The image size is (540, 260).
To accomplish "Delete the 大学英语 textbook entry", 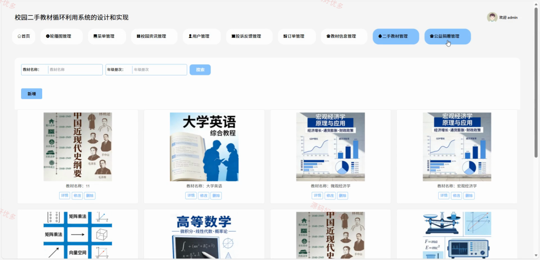I will (216, 196).
